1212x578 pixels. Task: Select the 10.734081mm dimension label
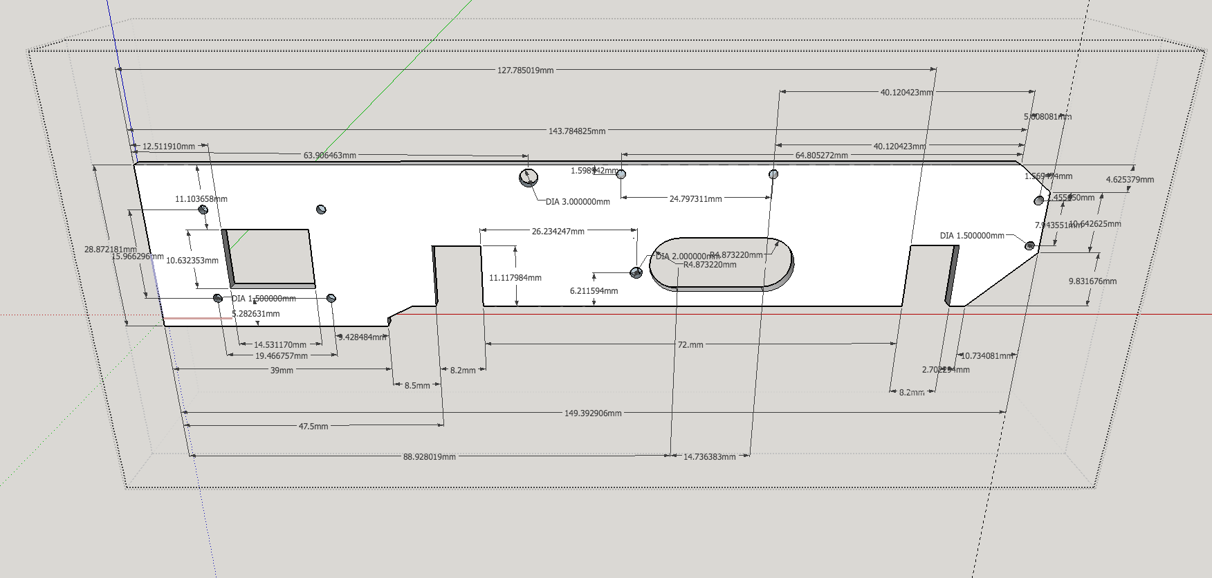pos(987,356)
